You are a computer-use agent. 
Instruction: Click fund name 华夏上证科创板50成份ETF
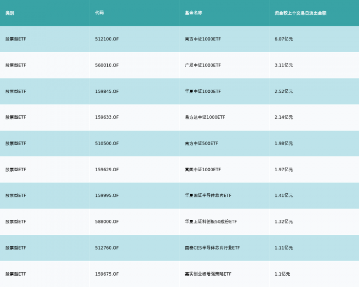pos(211,221)
